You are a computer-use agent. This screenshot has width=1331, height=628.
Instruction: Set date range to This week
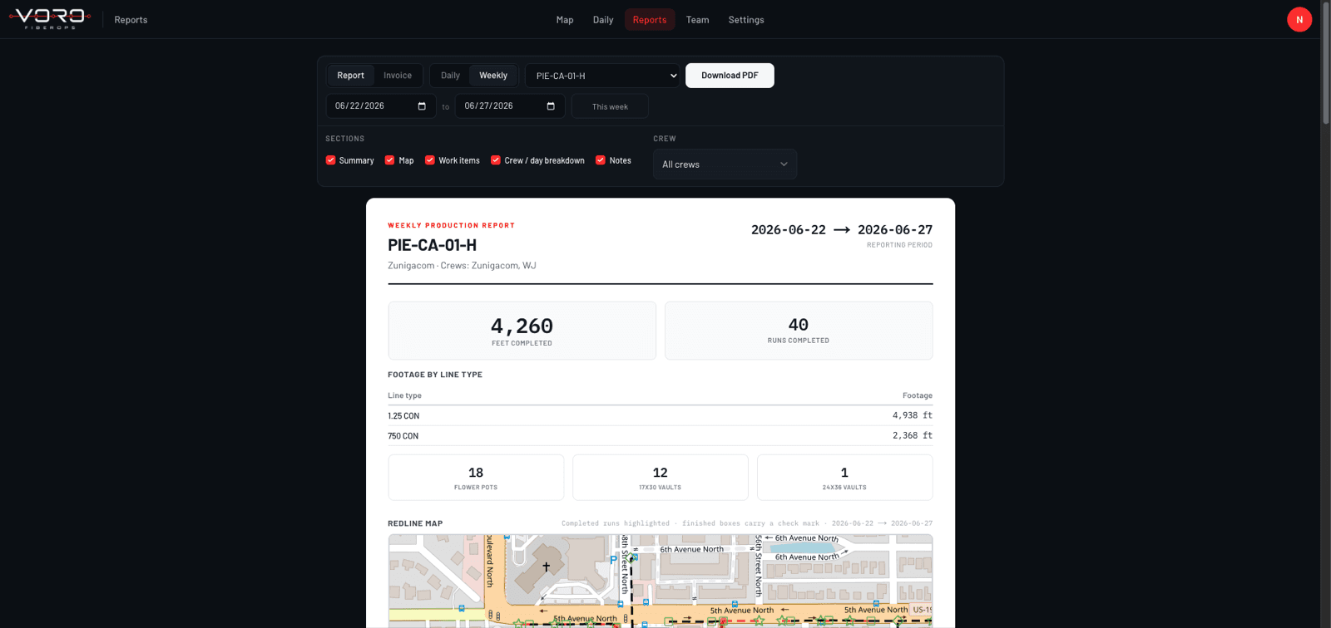pos(610,106)
